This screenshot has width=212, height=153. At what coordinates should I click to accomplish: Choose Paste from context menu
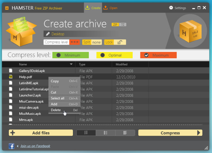click(x=64, y=87)
